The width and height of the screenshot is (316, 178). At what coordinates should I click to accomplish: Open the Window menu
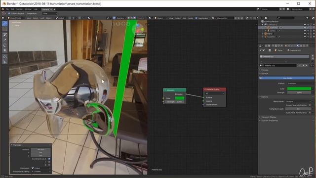tap(28, 9)
